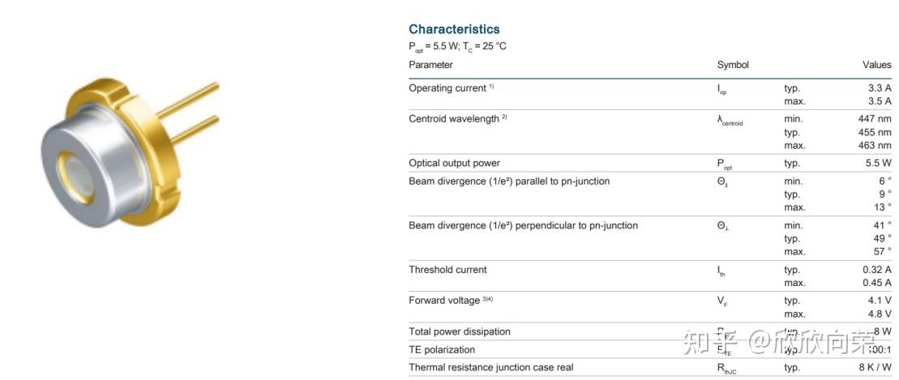
Task: Click the TE polarization parameter label
Action: point(442,350)
